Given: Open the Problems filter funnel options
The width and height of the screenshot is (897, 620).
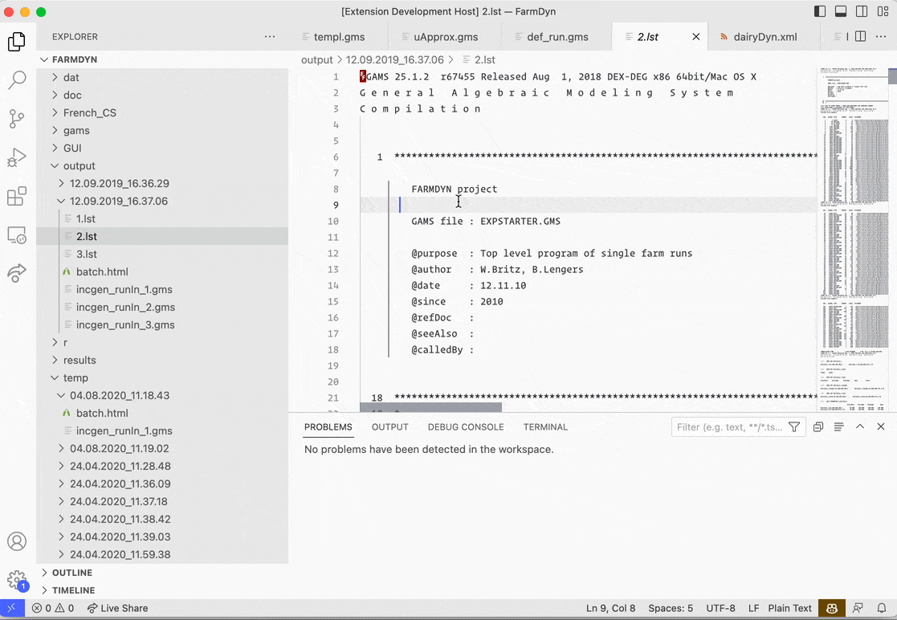Looking at the screenshot, I should pos(794,426).
